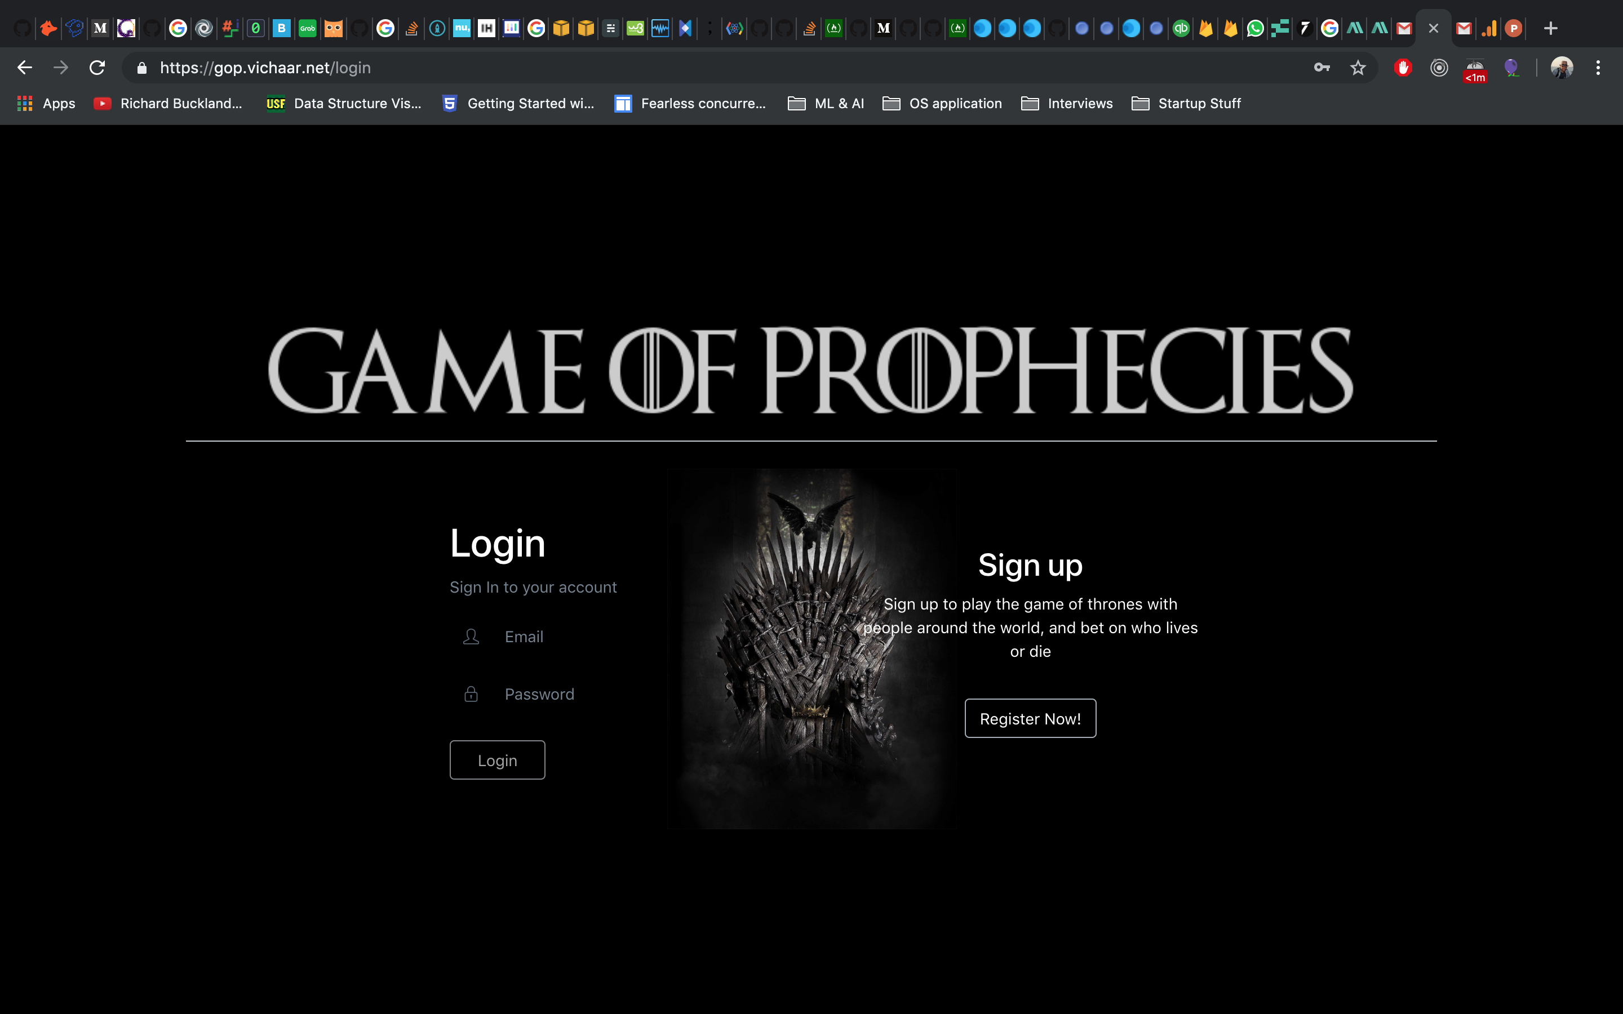Click the padlock icon in the address bar

pos(141,67)
